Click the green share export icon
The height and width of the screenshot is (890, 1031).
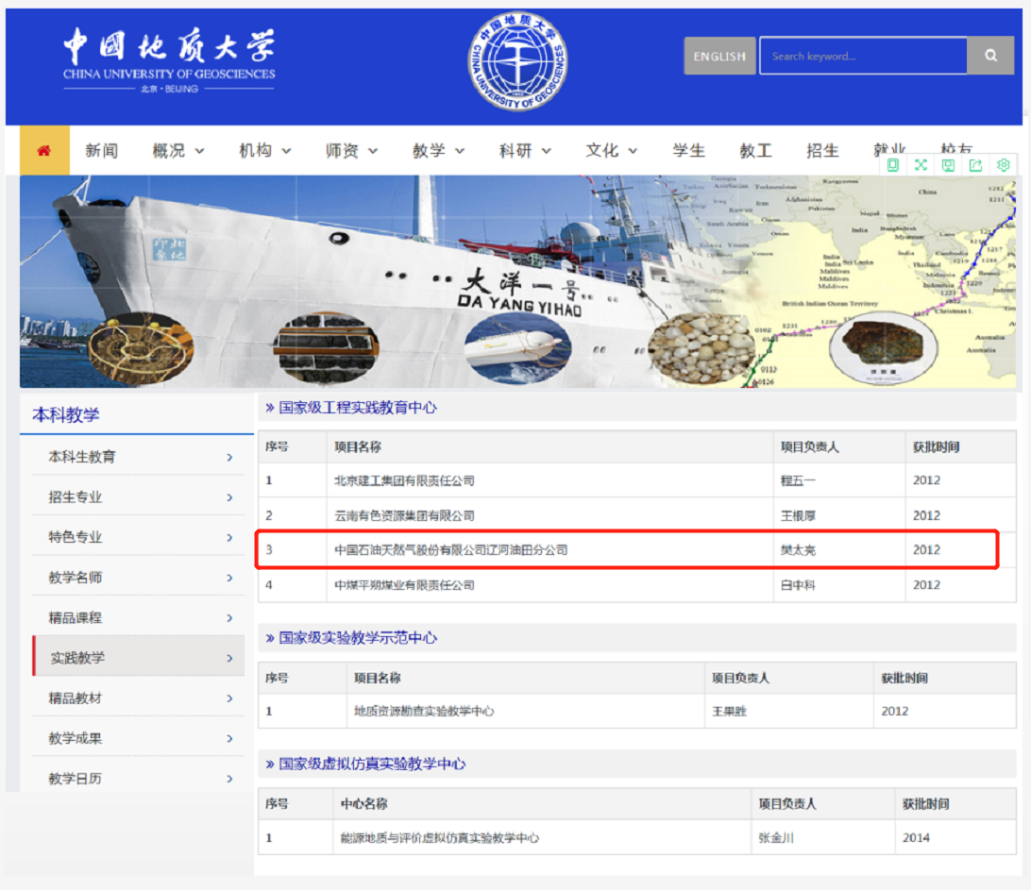[x=976, y=165]
